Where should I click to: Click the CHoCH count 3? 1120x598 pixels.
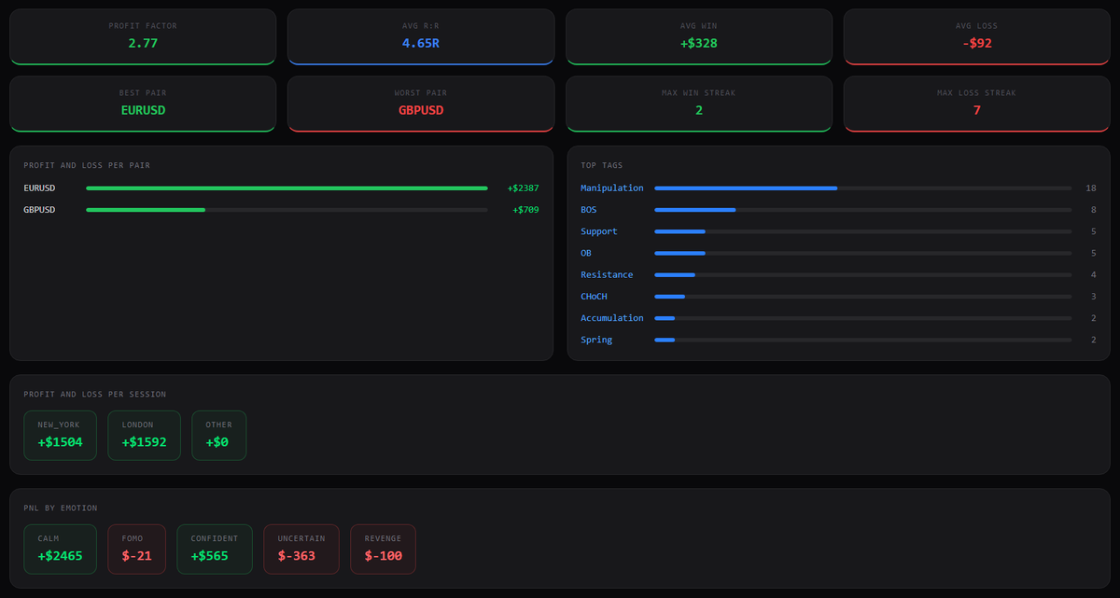coord(1094,297)
